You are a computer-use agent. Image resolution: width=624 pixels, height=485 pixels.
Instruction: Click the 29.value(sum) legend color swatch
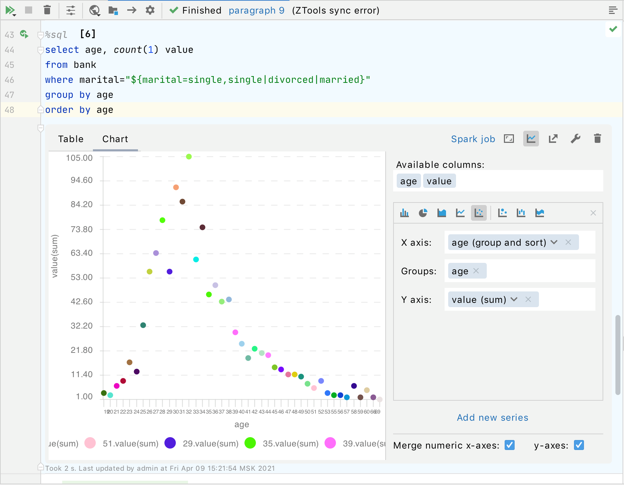[170, 443]
